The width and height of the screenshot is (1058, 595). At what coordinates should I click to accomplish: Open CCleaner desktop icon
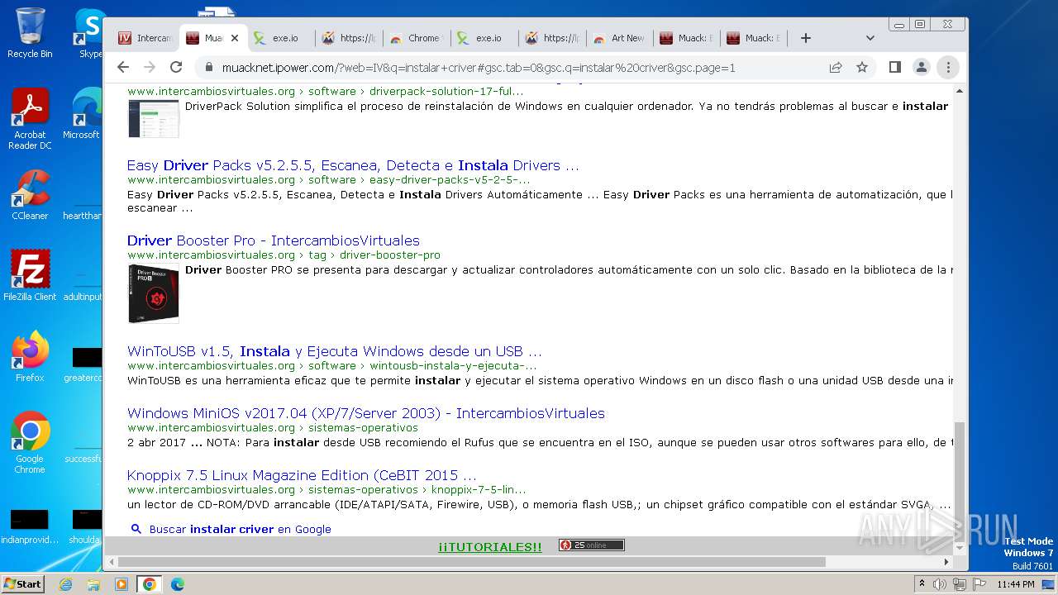coord(30,195)
